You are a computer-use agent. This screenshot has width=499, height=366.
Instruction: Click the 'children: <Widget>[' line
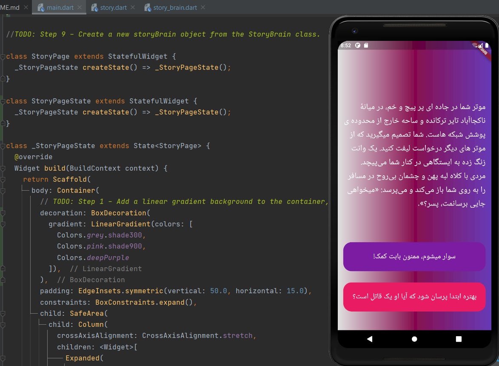(x=97, y=347)
